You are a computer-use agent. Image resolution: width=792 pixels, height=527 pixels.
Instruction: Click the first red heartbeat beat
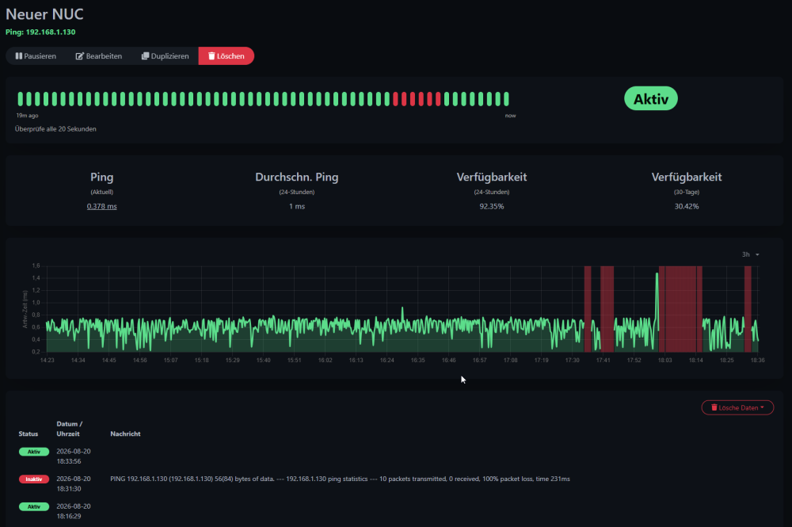pyautogui.click(x=395, y=99)
